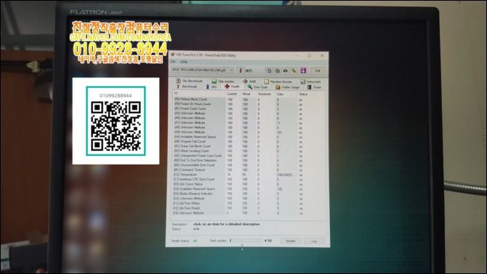Viewport: 487px width, 274px height.
Task: Click the Current column header
Action: (232, 94)
